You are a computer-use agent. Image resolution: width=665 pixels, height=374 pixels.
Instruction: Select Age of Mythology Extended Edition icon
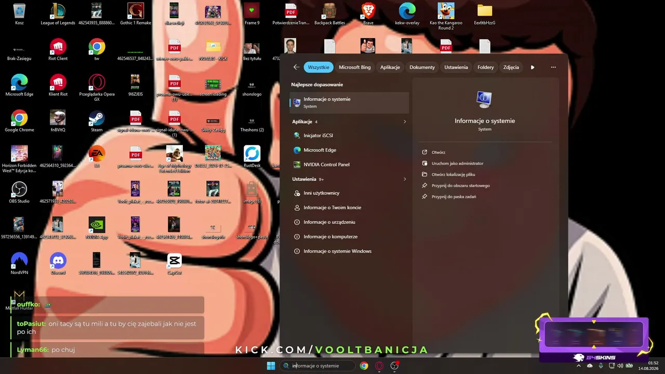point(174,159)
